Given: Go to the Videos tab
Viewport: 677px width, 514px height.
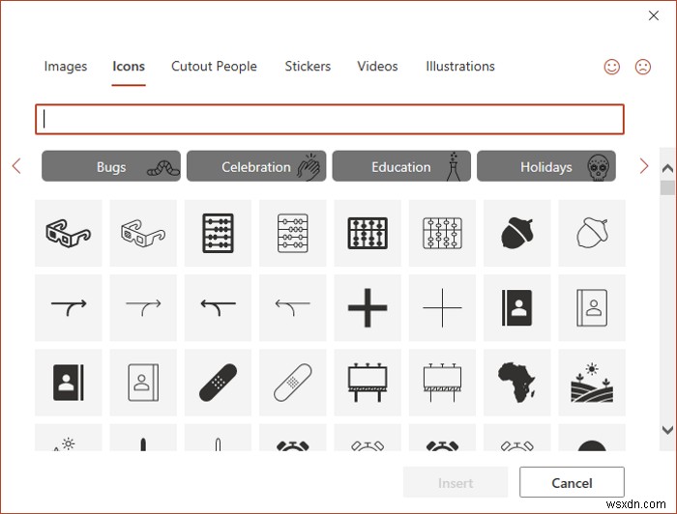Looking at the screenshot, I should [x=377, y=67].
